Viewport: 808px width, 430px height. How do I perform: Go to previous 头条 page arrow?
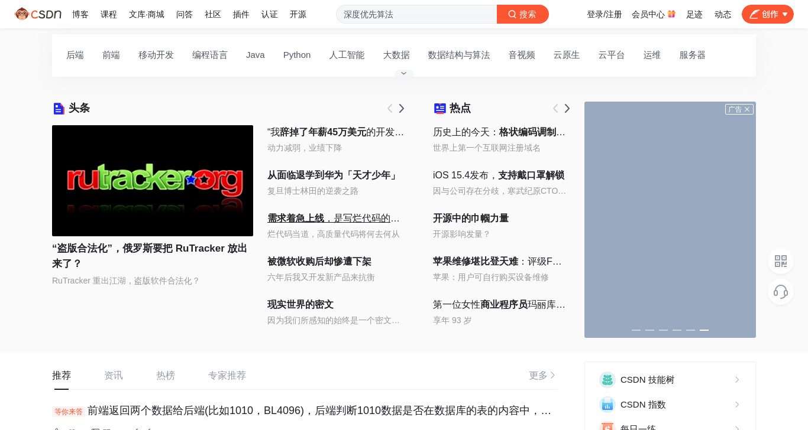click(x=390, y=108)
